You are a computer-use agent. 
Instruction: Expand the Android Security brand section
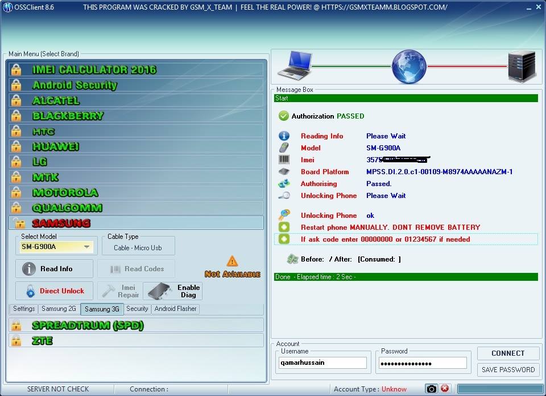coord(136,85)
